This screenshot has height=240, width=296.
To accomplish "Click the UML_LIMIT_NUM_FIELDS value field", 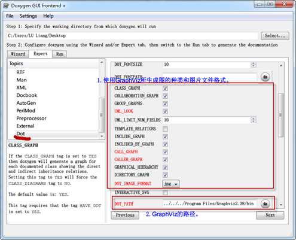I will (x=207, y=120).
